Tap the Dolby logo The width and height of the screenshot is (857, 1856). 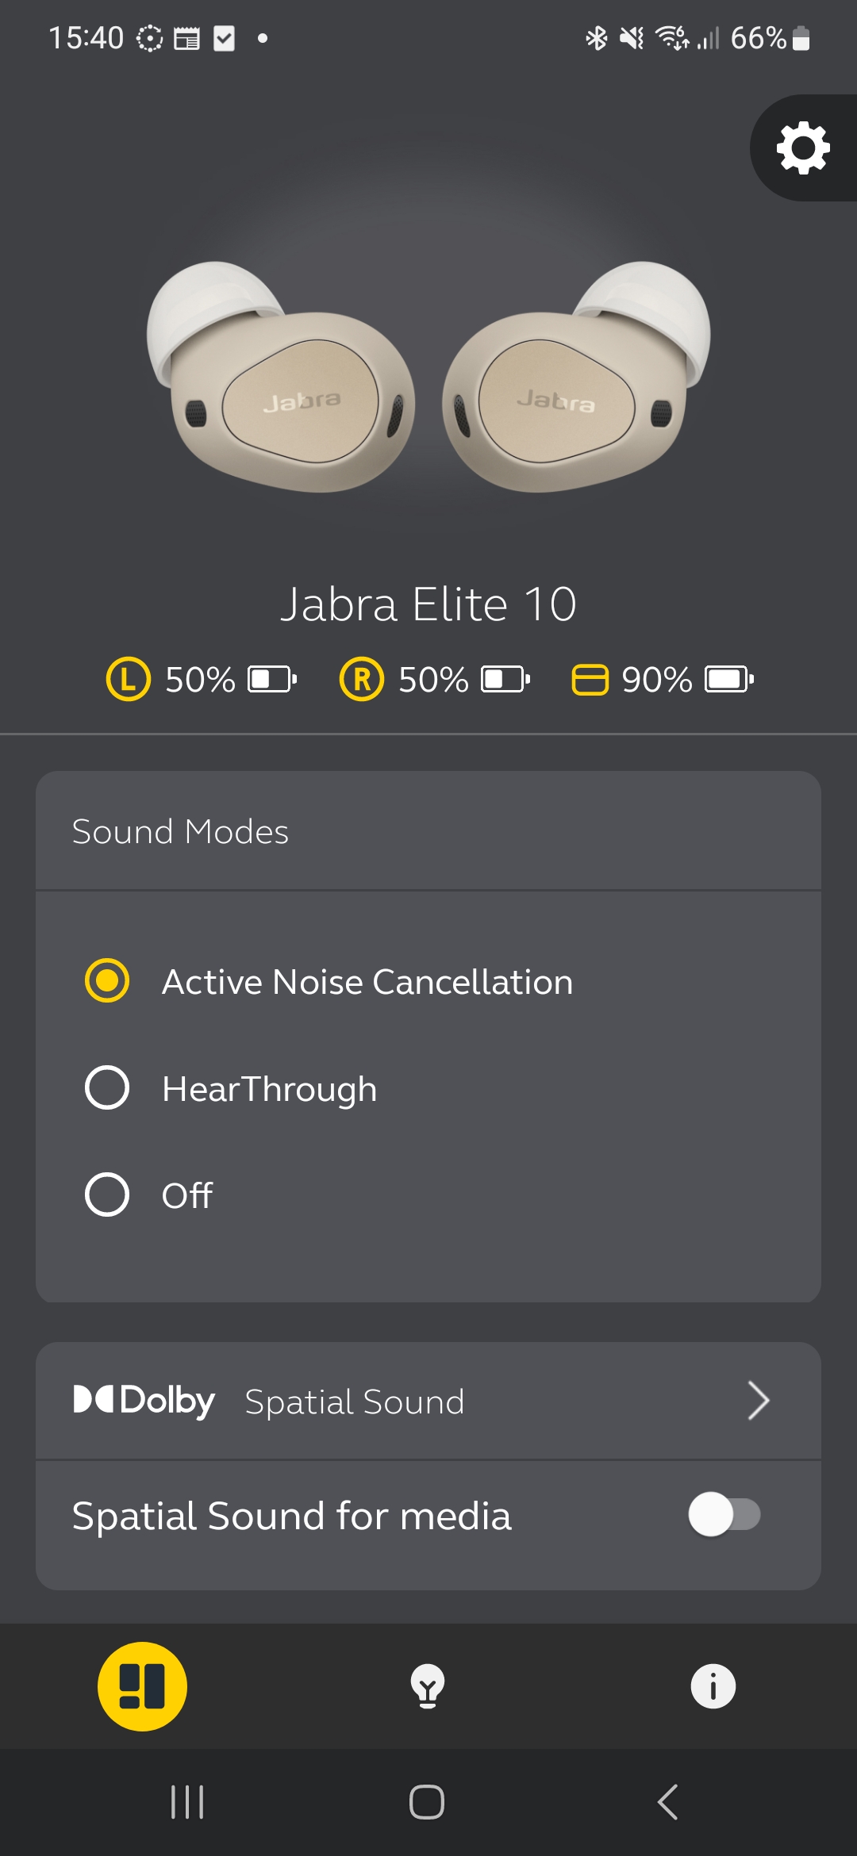(x=144, y=1400)
